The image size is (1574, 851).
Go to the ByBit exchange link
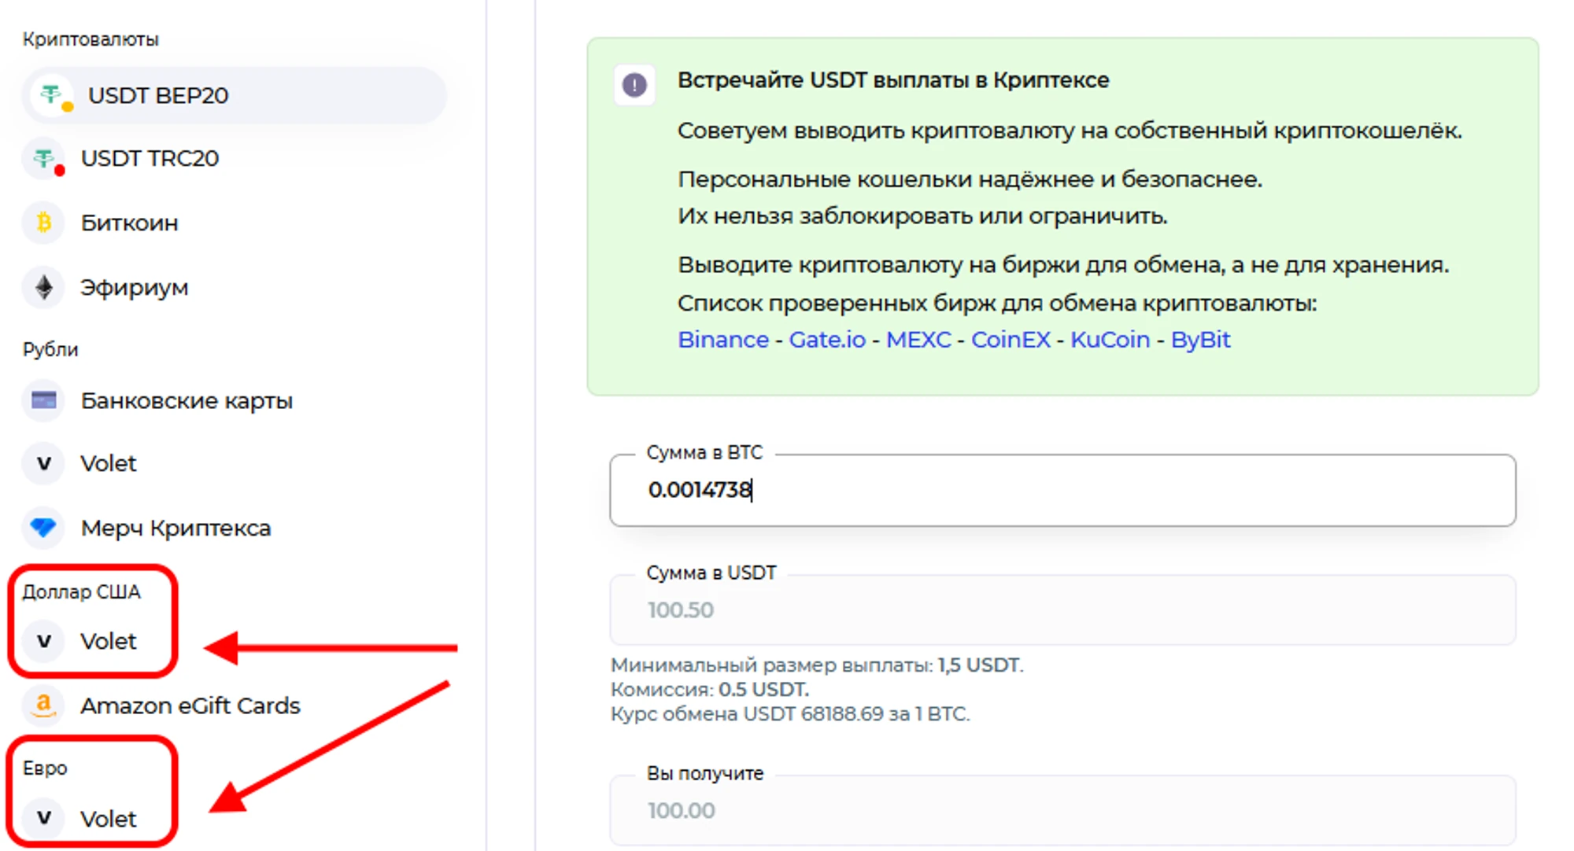coord(1200,340)
